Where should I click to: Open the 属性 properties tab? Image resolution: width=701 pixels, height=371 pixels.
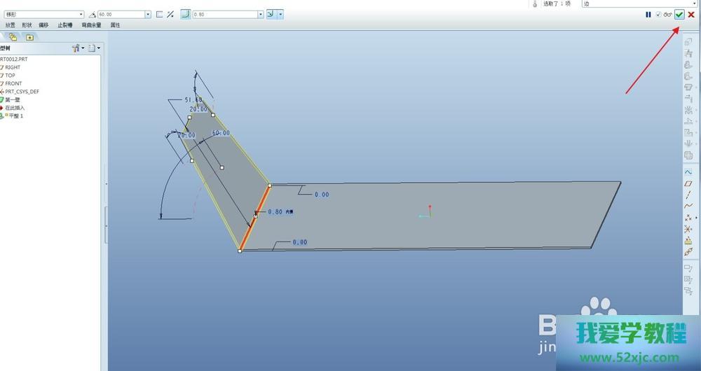tap(115, 25)
